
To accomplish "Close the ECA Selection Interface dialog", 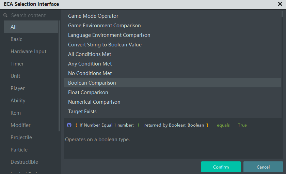I will pyautogui.click(x=280, y=4).
